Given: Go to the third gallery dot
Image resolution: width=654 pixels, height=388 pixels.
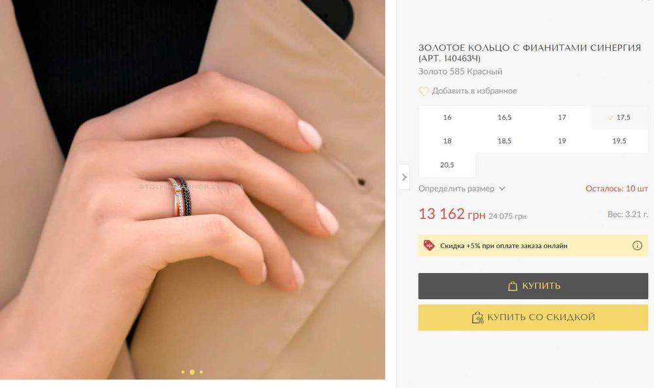Looking at the screenshot, I should [201, 372].
